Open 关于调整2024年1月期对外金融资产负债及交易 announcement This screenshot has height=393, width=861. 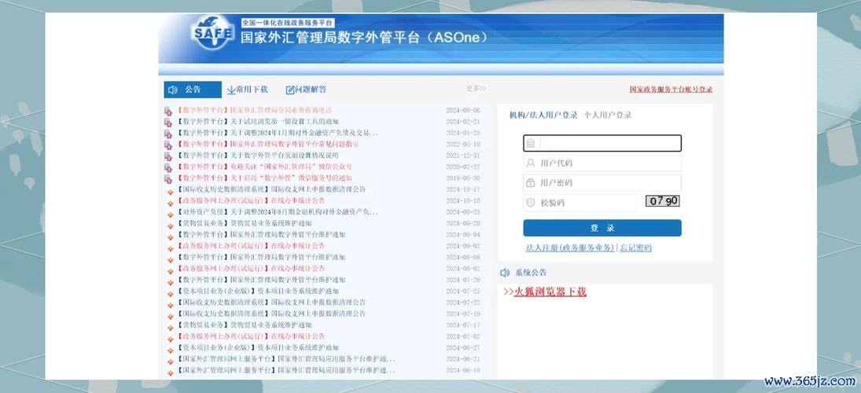coord(277,134)
